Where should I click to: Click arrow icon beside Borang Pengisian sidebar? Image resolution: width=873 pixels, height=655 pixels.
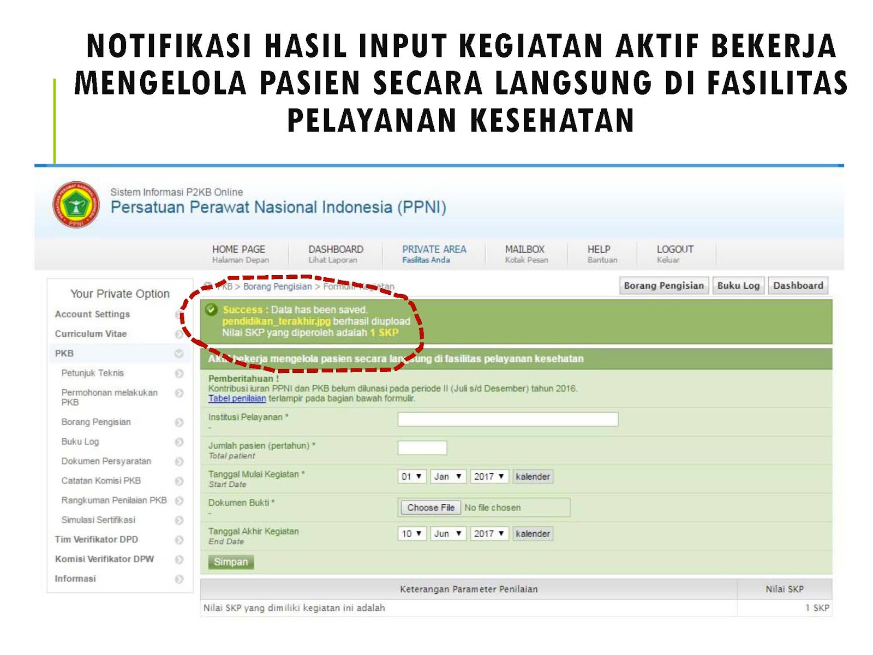pos(179,422)
